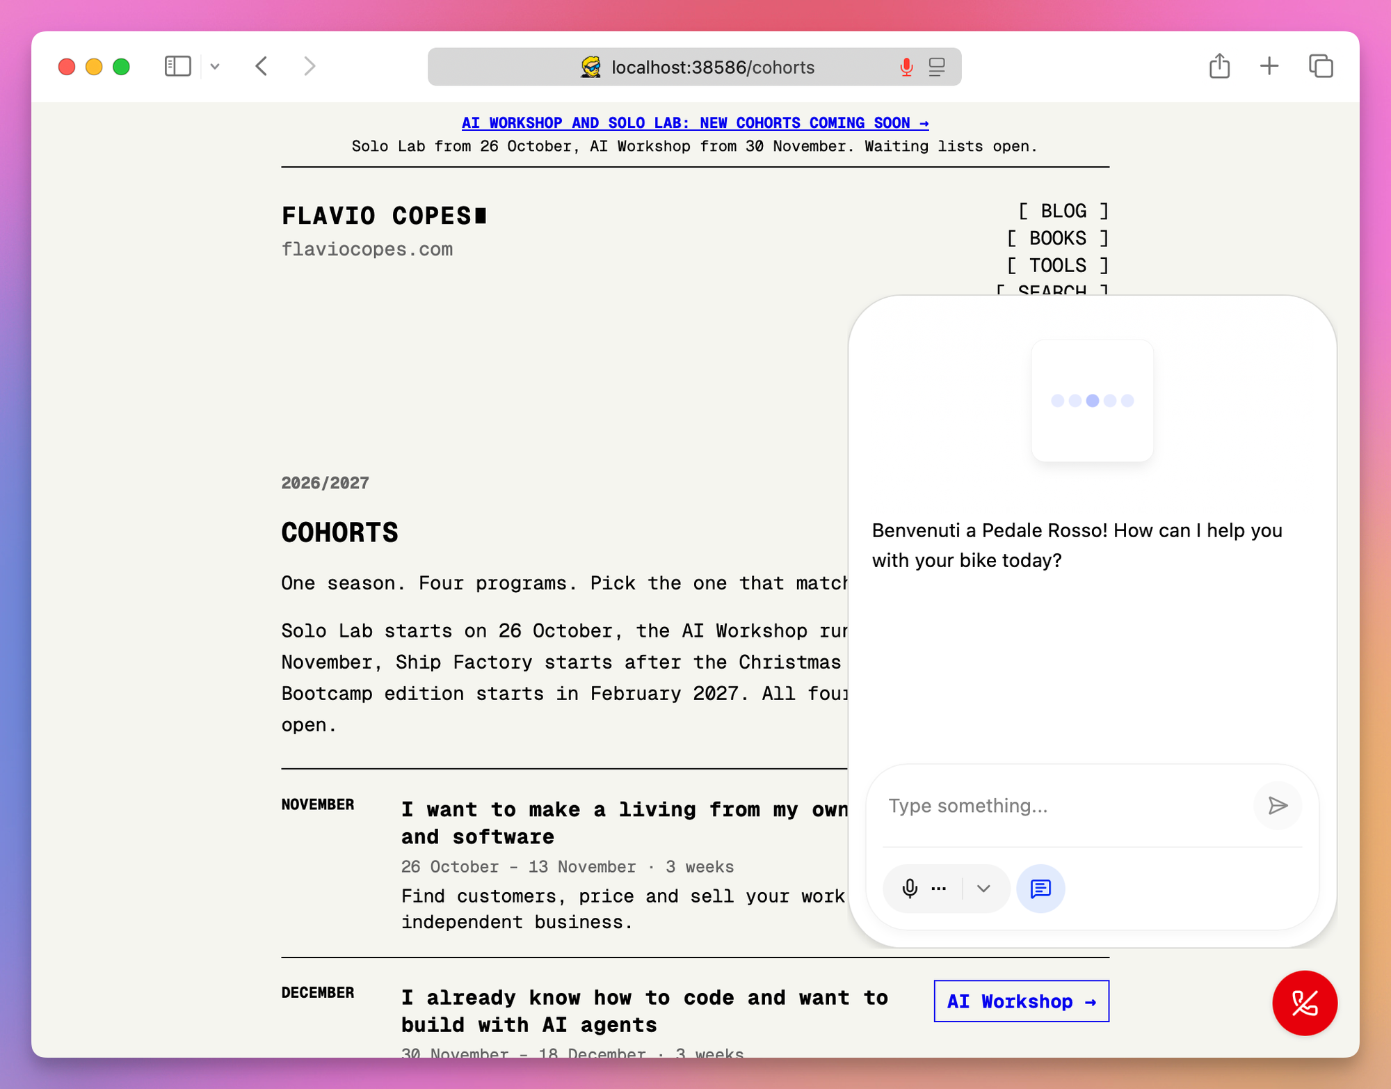The width and height of the screenshot is (1391, 1089).
Task: Click 'I want to make a living' heading
Action: tap(624, 823)
